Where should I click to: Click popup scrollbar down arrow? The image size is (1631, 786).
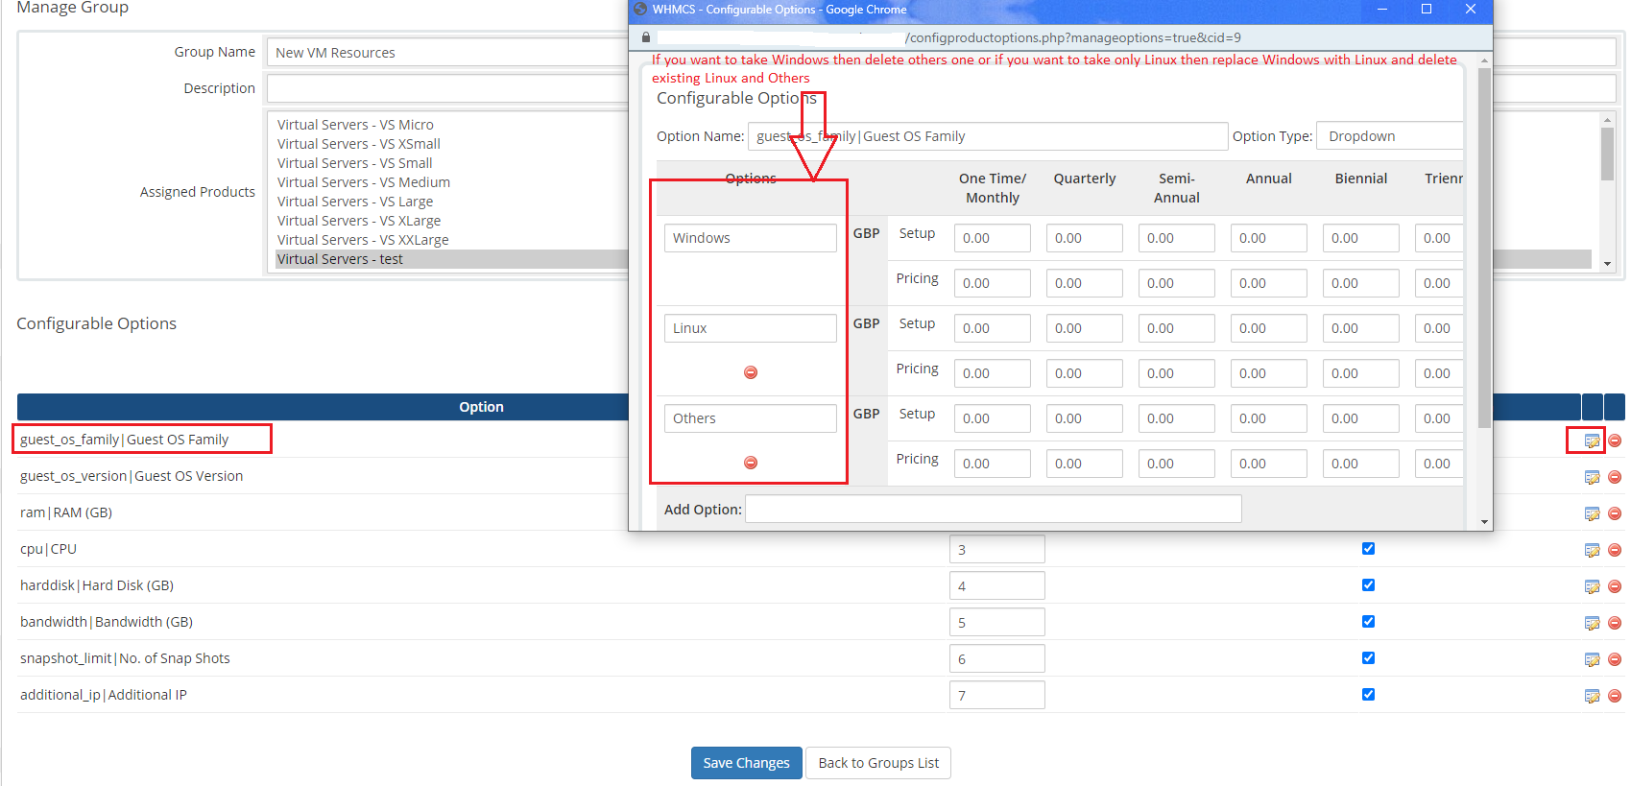[1485, 522]
